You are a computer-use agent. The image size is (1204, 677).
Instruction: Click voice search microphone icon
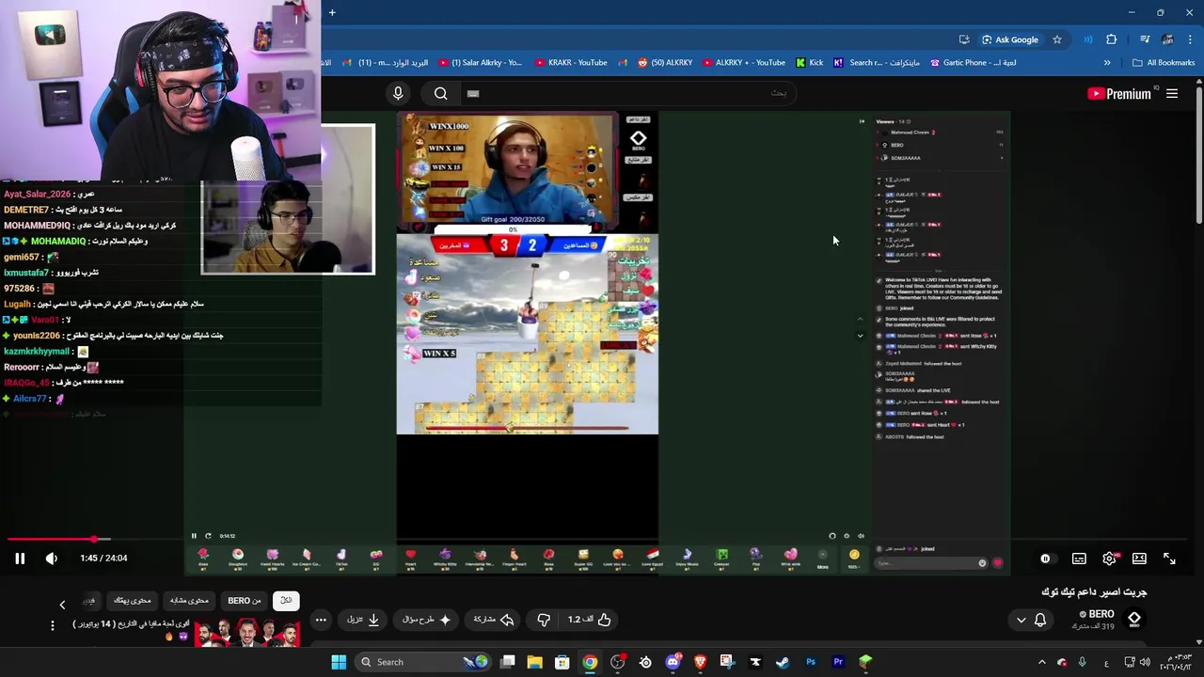tap(398, 93)
